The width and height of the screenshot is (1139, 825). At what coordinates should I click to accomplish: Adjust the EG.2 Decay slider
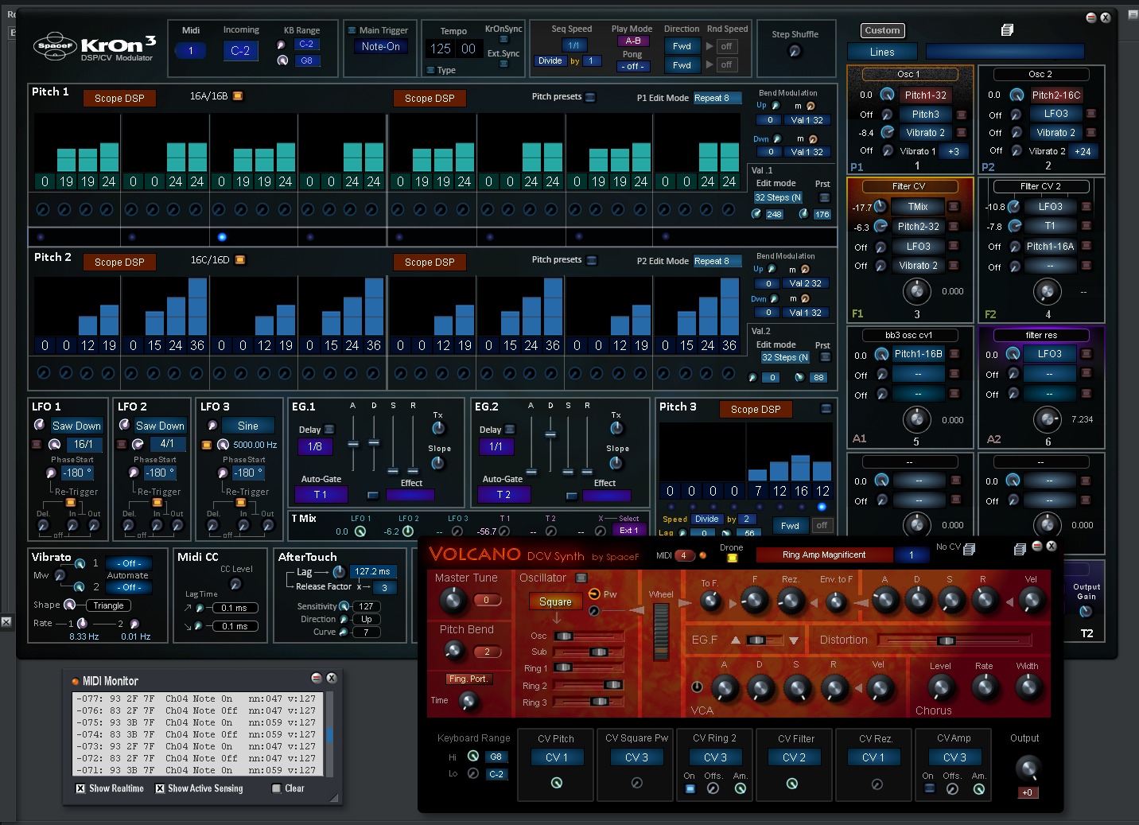click(x=550, y=435)
